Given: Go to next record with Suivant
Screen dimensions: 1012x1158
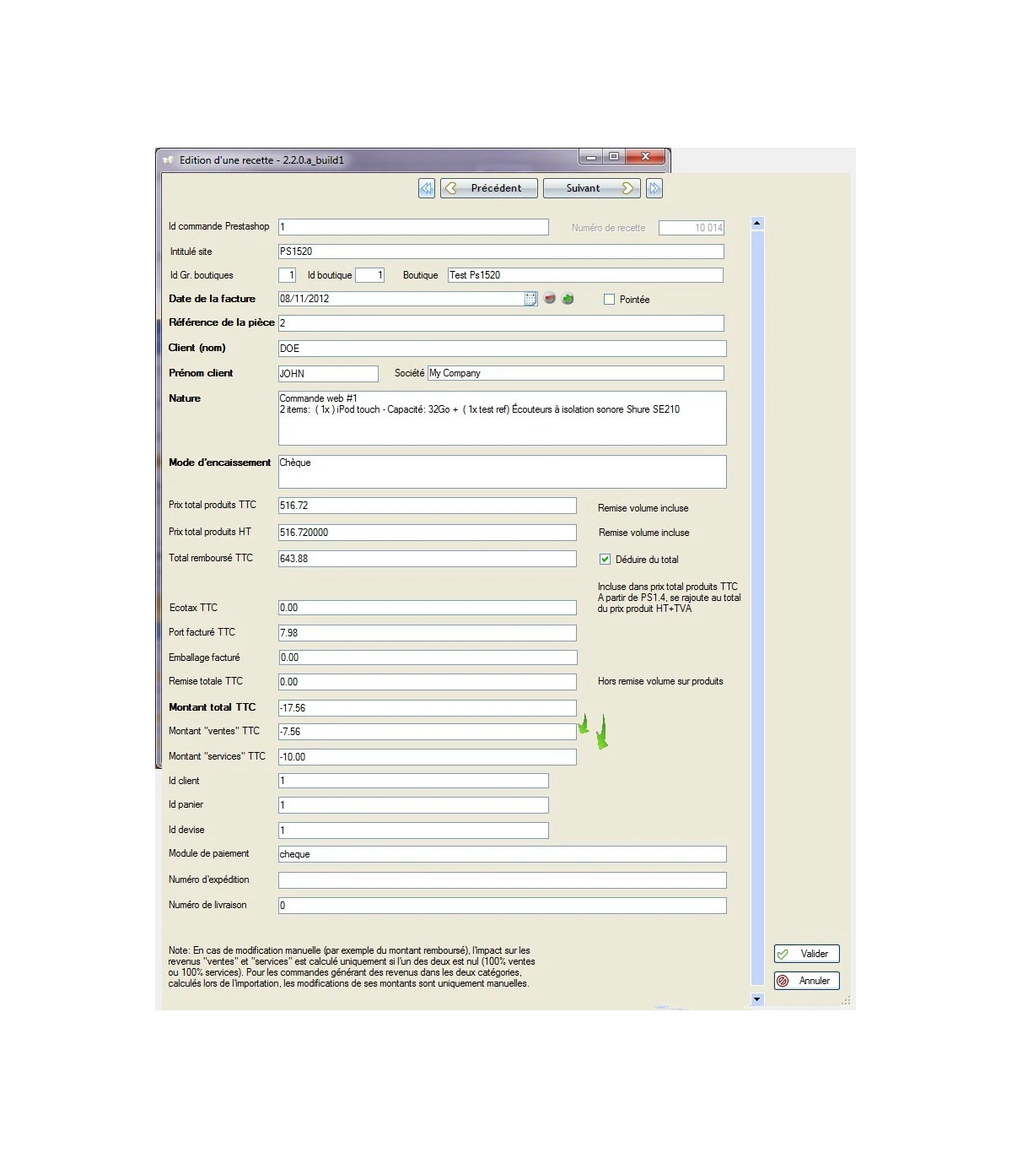Looking at the screenshot, I should [x=592, y=188].
